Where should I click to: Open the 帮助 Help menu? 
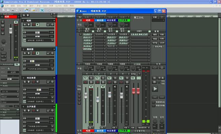(x=72, y=6)
